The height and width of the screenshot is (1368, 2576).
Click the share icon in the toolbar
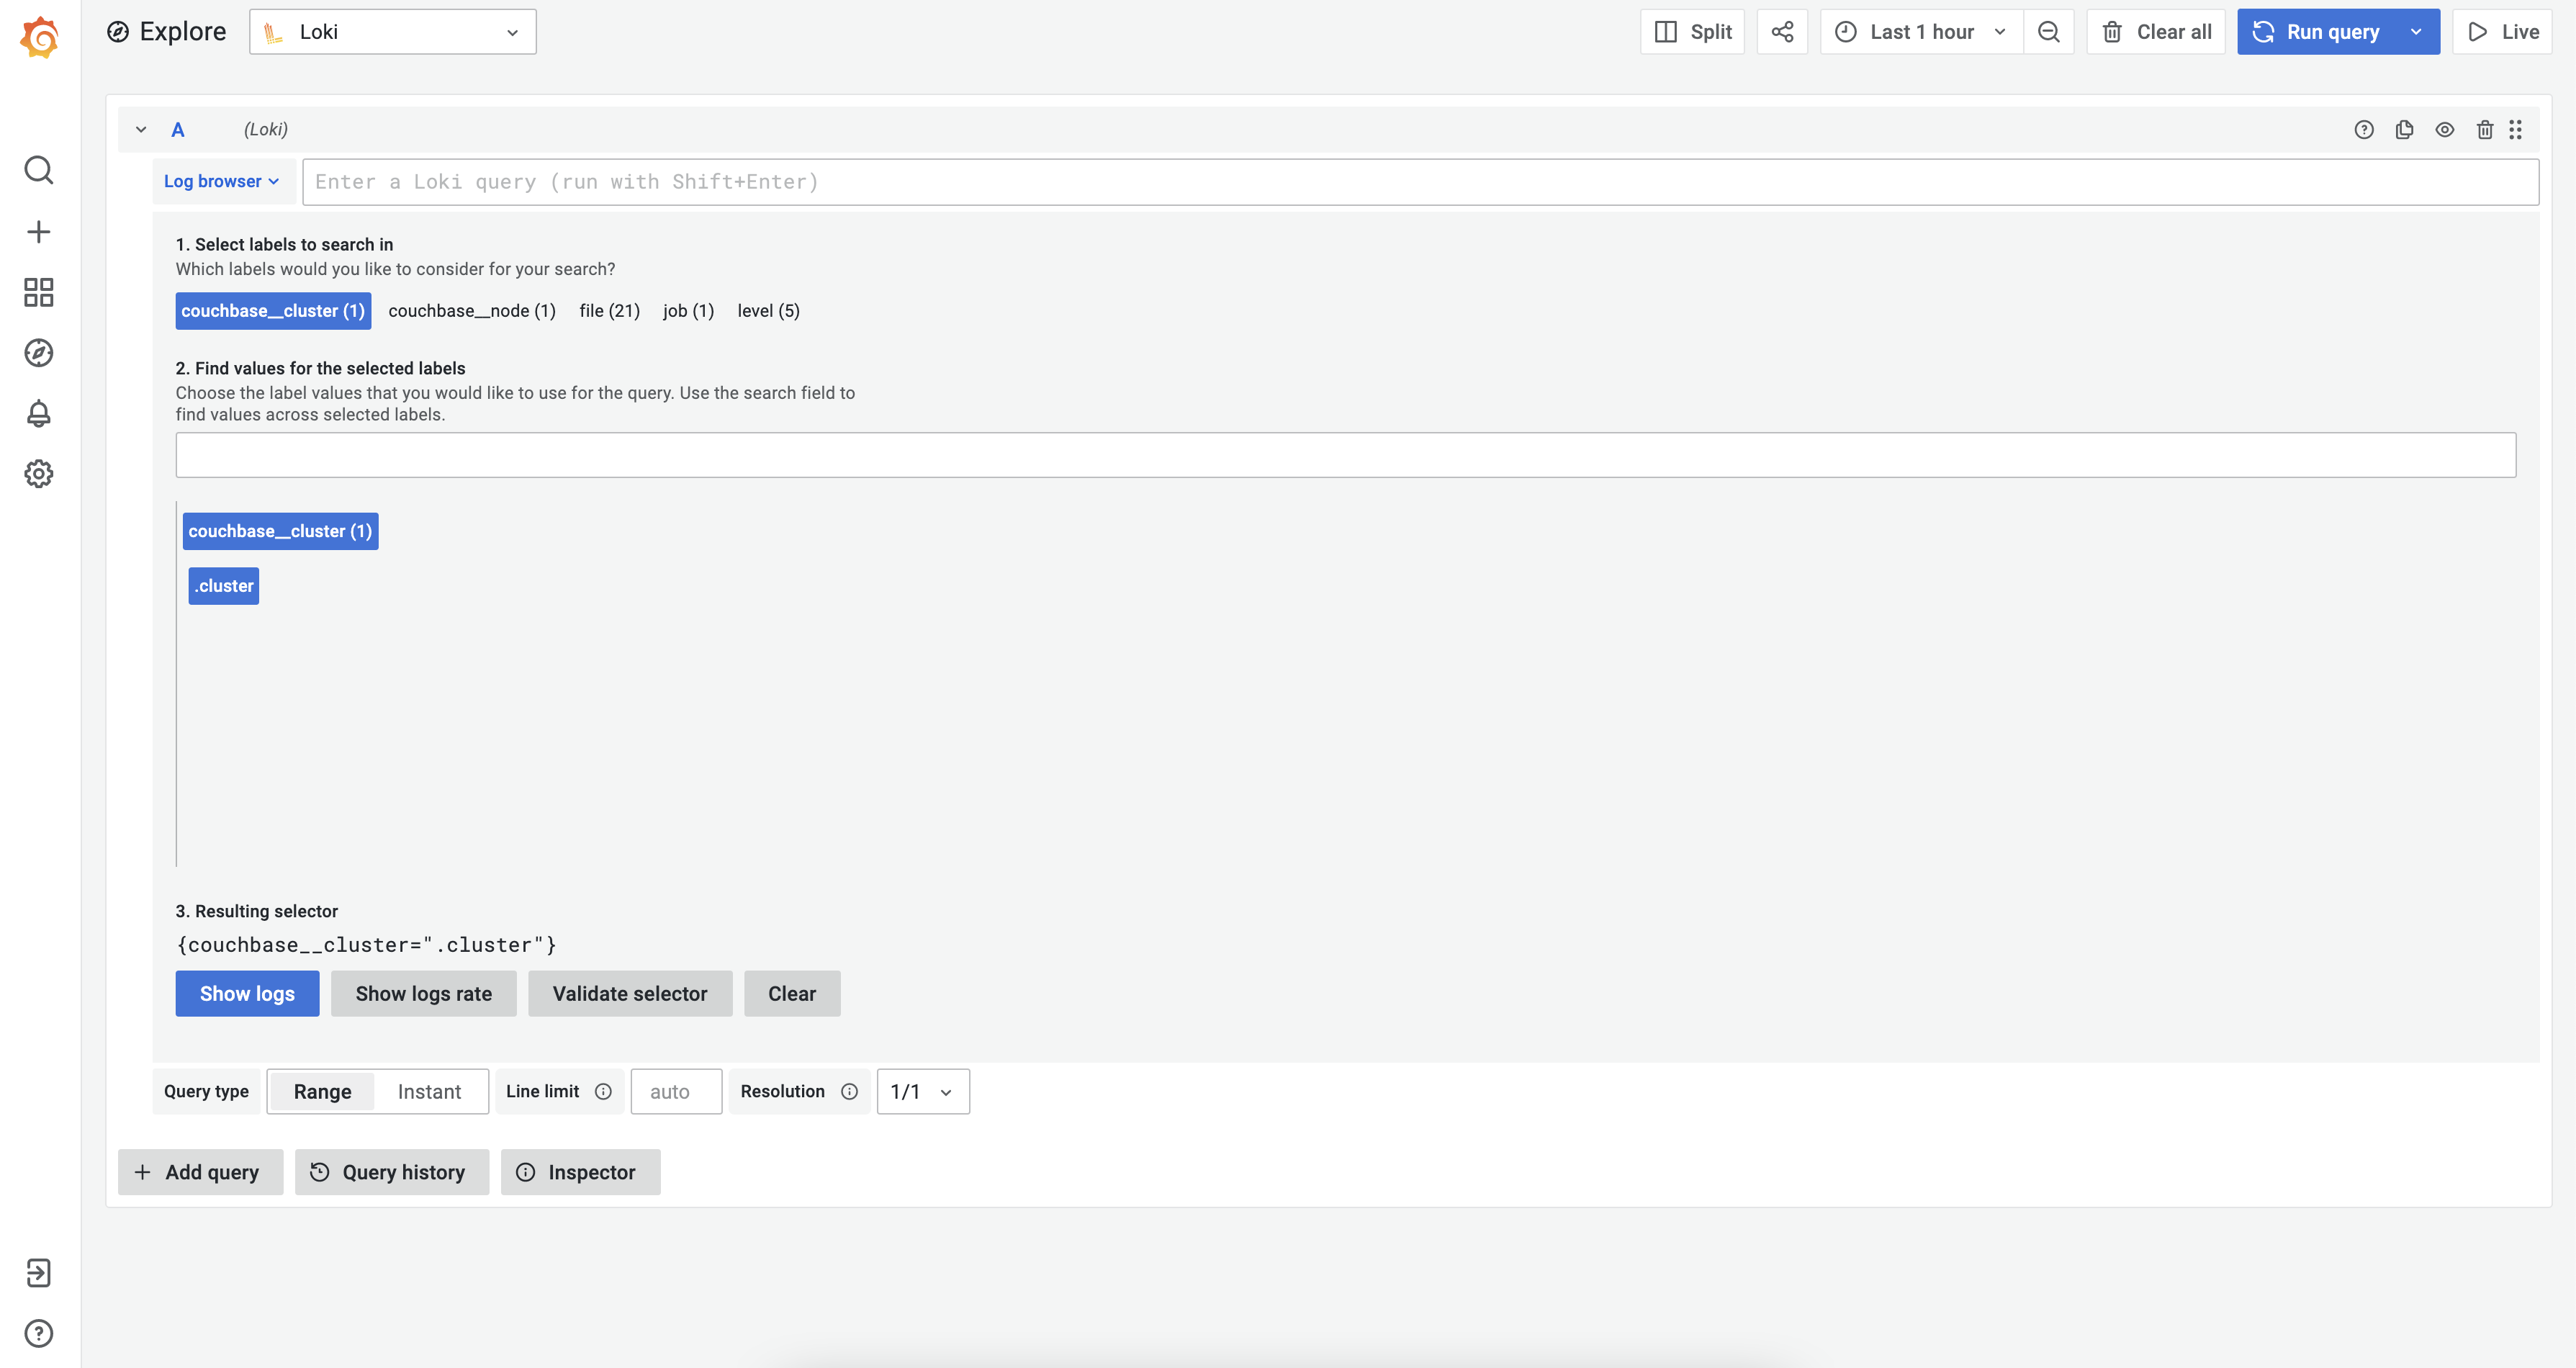(x=1782, y=32)
